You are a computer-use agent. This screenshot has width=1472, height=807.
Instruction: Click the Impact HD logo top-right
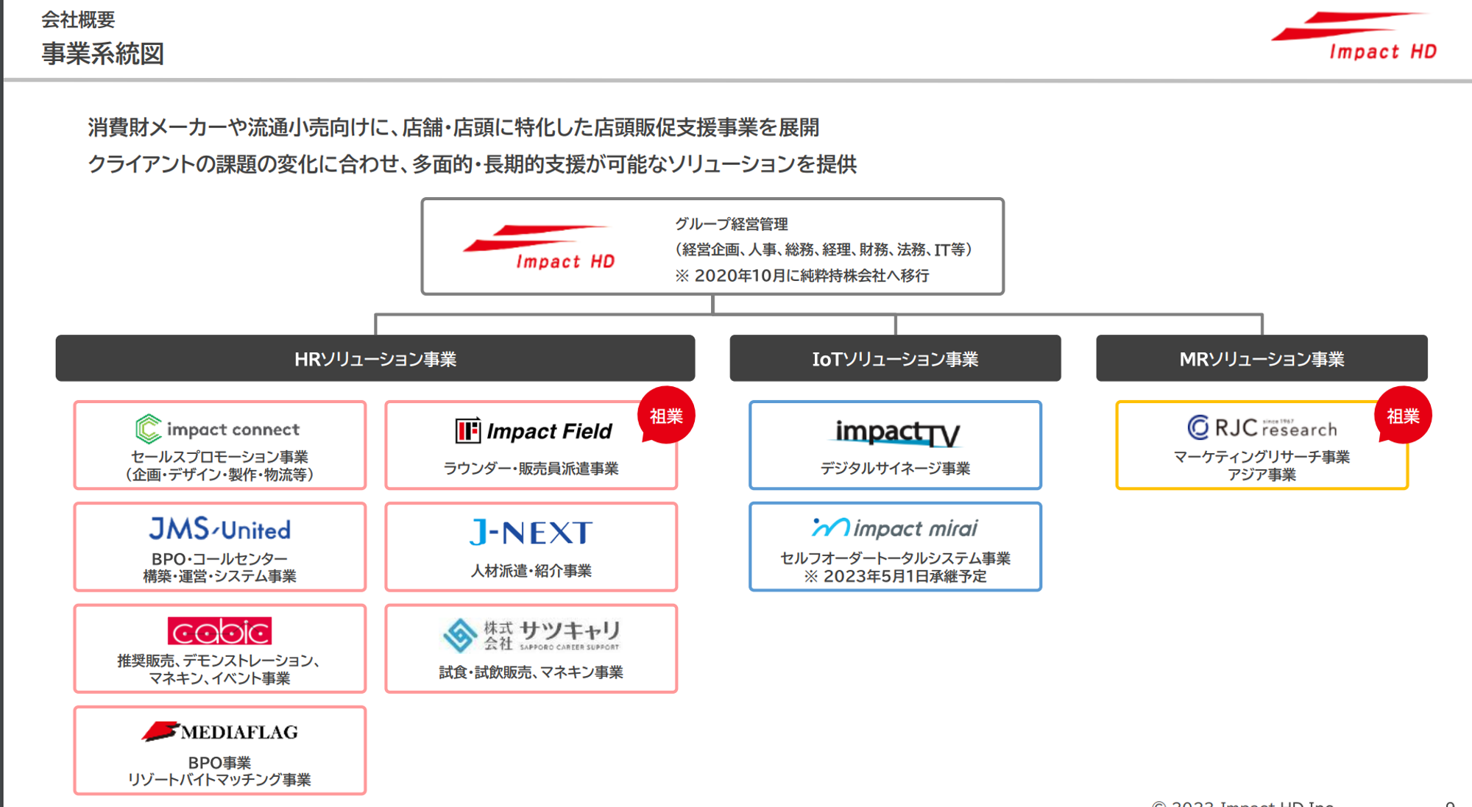tap(1355, 35)
